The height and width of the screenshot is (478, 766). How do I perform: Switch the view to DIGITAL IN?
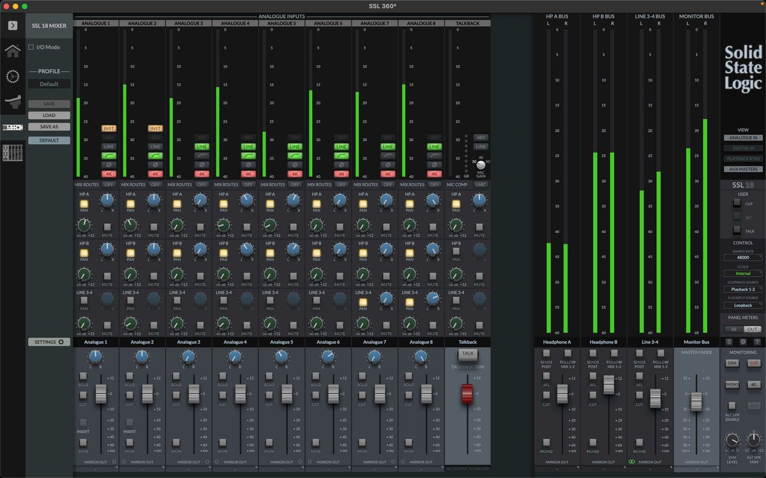click(x=743, y=148)
